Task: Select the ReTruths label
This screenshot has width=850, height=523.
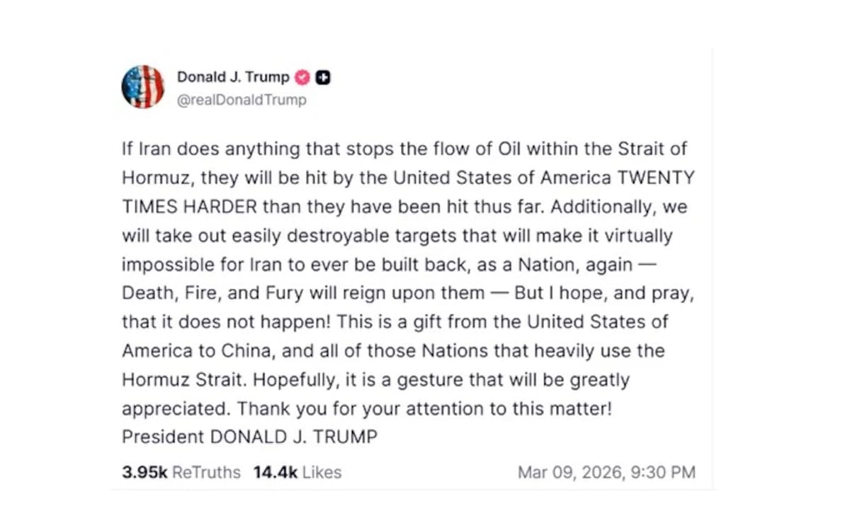Action: click(x=206, y=472)
